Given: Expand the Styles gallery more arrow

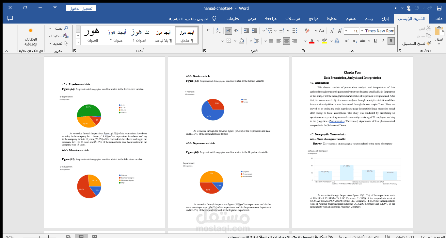Looking at the screenshot, I should [78, 42].
